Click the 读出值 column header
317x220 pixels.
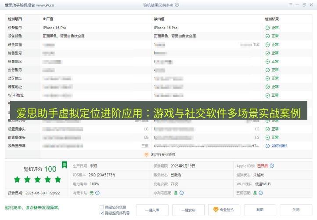[159, 19]
